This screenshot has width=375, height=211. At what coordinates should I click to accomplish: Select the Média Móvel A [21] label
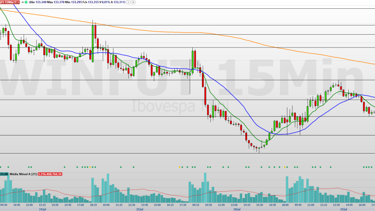click(x=23, y=174)
